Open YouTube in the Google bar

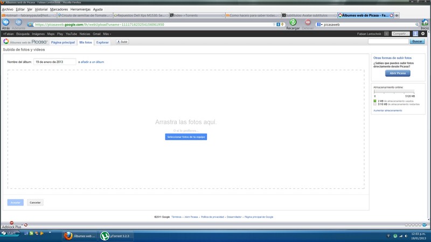pyautogui.click(x=71, y=34)
